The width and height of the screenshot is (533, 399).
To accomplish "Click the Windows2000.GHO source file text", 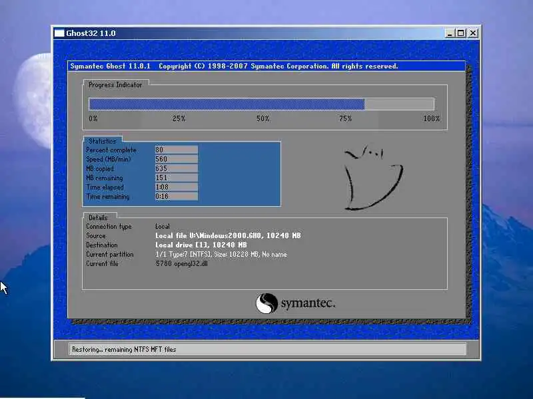I will click(228, 235).
